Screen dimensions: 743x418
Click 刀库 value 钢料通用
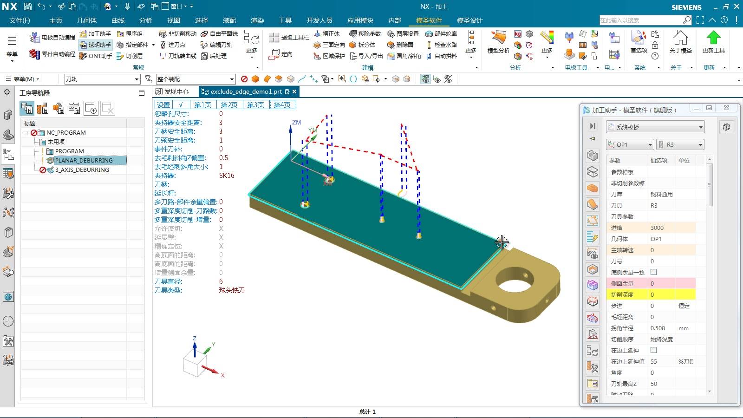point(662,194)
